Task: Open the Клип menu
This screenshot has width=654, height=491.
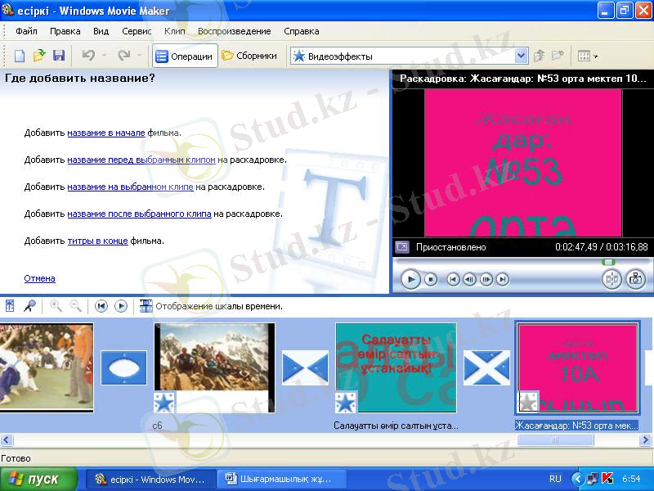Action: [x=174, y=31]
